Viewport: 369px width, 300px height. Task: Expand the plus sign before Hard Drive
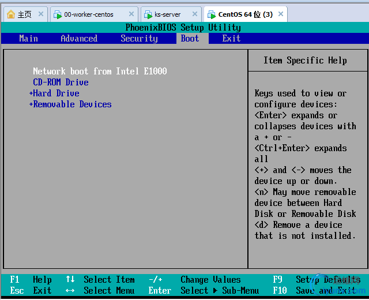31,93
